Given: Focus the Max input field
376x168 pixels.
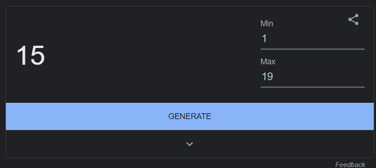Looking at the screenshot, I should point(313,77).
